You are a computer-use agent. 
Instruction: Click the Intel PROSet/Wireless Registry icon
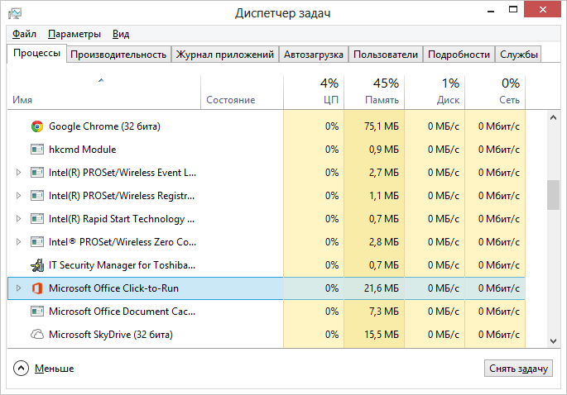click(37, 196)
